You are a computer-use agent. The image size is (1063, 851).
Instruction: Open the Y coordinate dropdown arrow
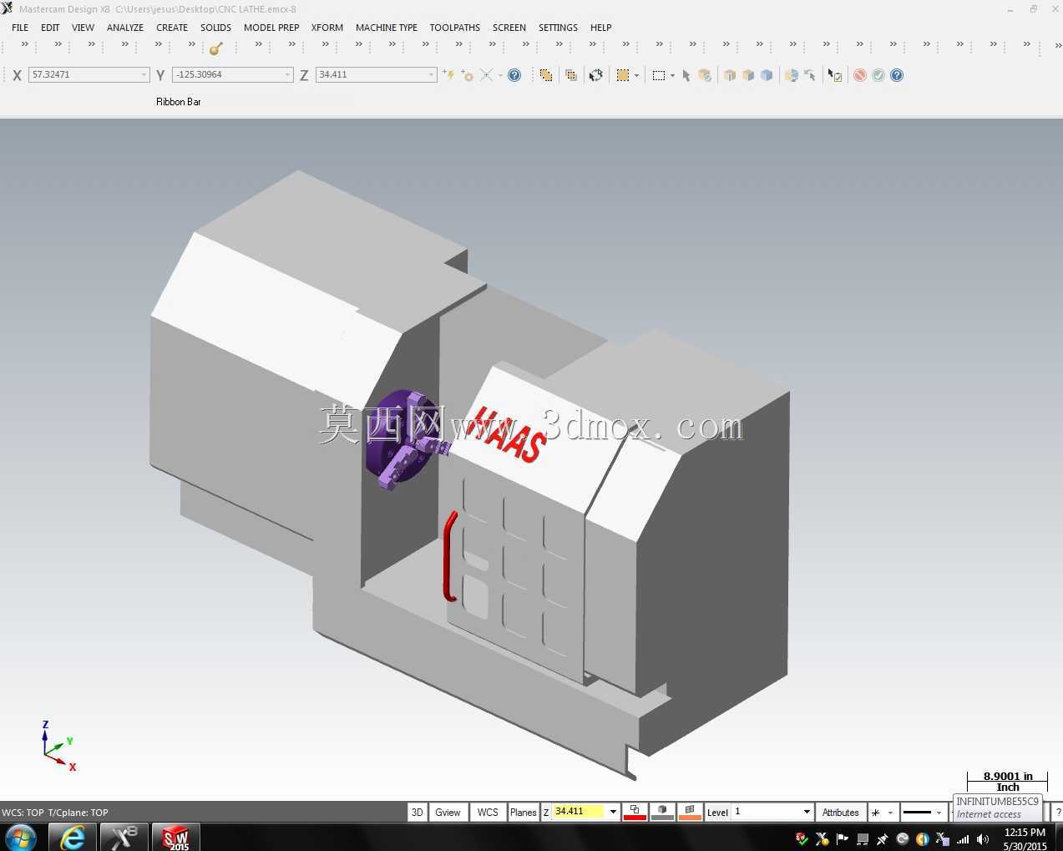(x=287, y=75)
